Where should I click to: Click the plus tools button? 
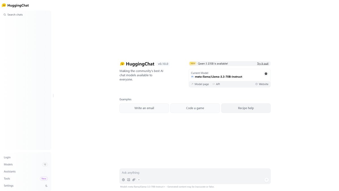[139, 180]
